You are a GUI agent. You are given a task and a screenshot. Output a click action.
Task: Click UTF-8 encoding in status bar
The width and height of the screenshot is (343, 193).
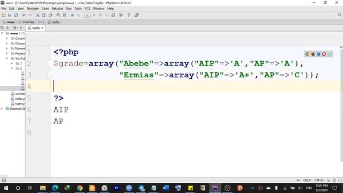pyautogui.click(x=319, y=180)
